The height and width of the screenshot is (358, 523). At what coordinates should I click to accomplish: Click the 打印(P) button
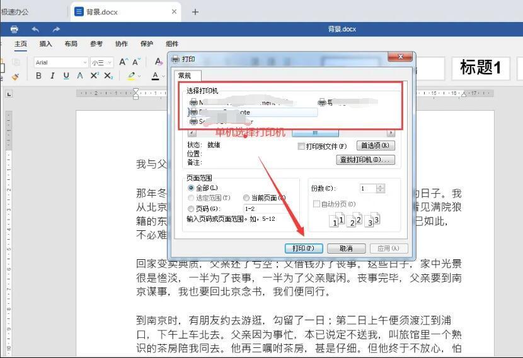click(304, 249)
